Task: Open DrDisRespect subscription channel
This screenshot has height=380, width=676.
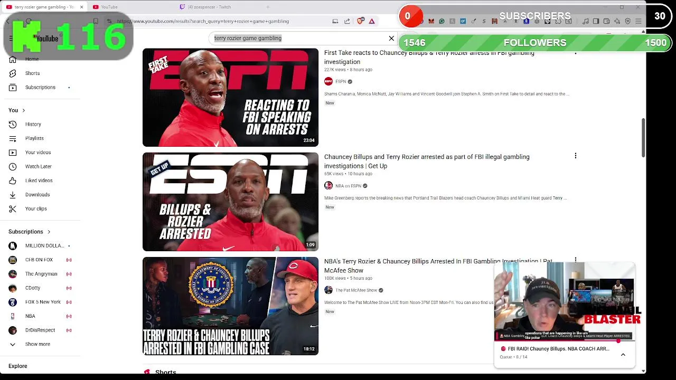Action: (x=40, y=330)
